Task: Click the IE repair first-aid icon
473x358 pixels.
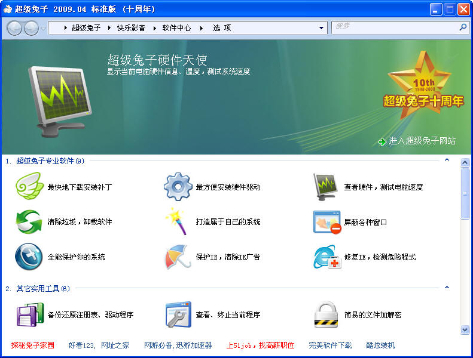Action: click(x=327, y=257)
